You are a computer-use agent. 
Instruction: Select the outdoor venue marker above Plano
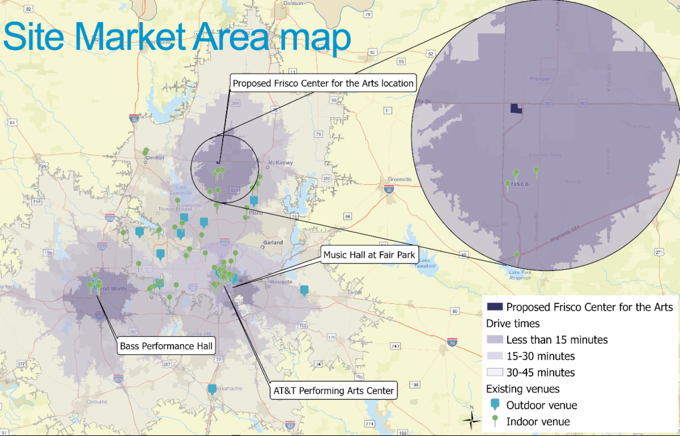[x=254, y=201]
